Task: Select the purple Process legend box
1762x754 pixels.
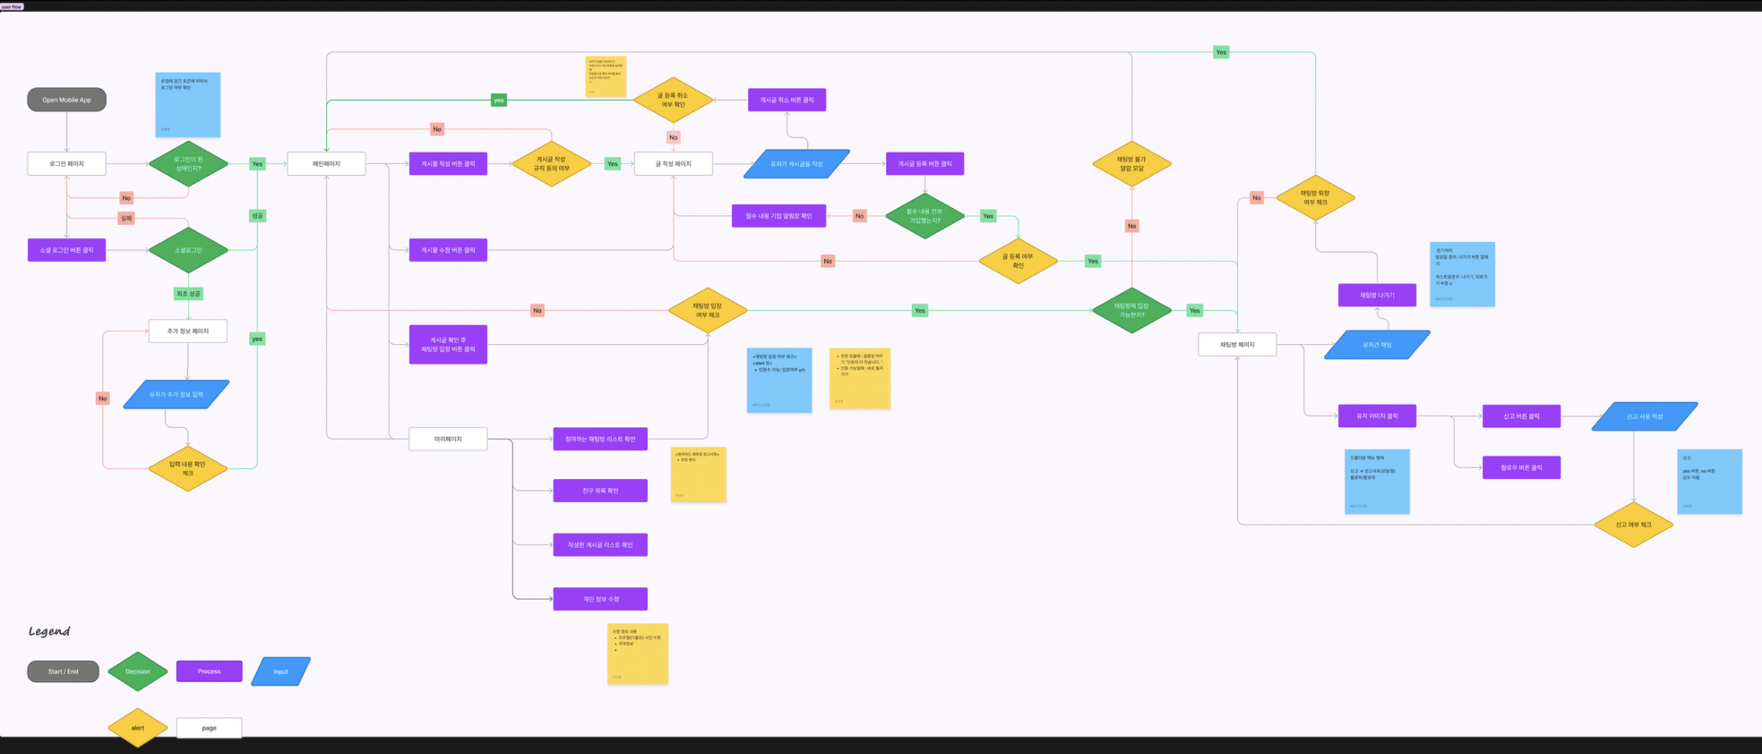Action: [x=209, y=672]
